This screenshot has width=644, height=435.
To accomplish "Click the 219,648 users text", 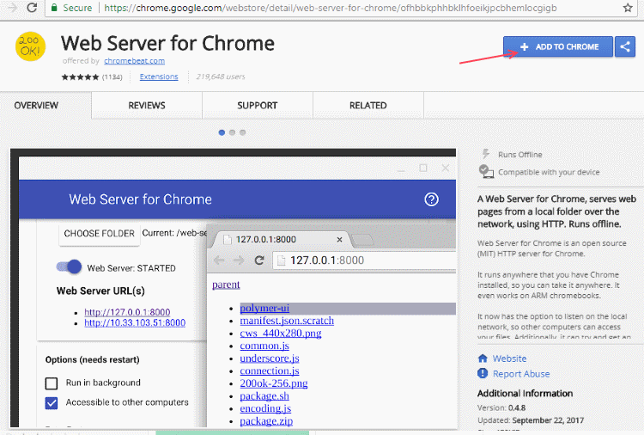I will [x=221, y=77].
